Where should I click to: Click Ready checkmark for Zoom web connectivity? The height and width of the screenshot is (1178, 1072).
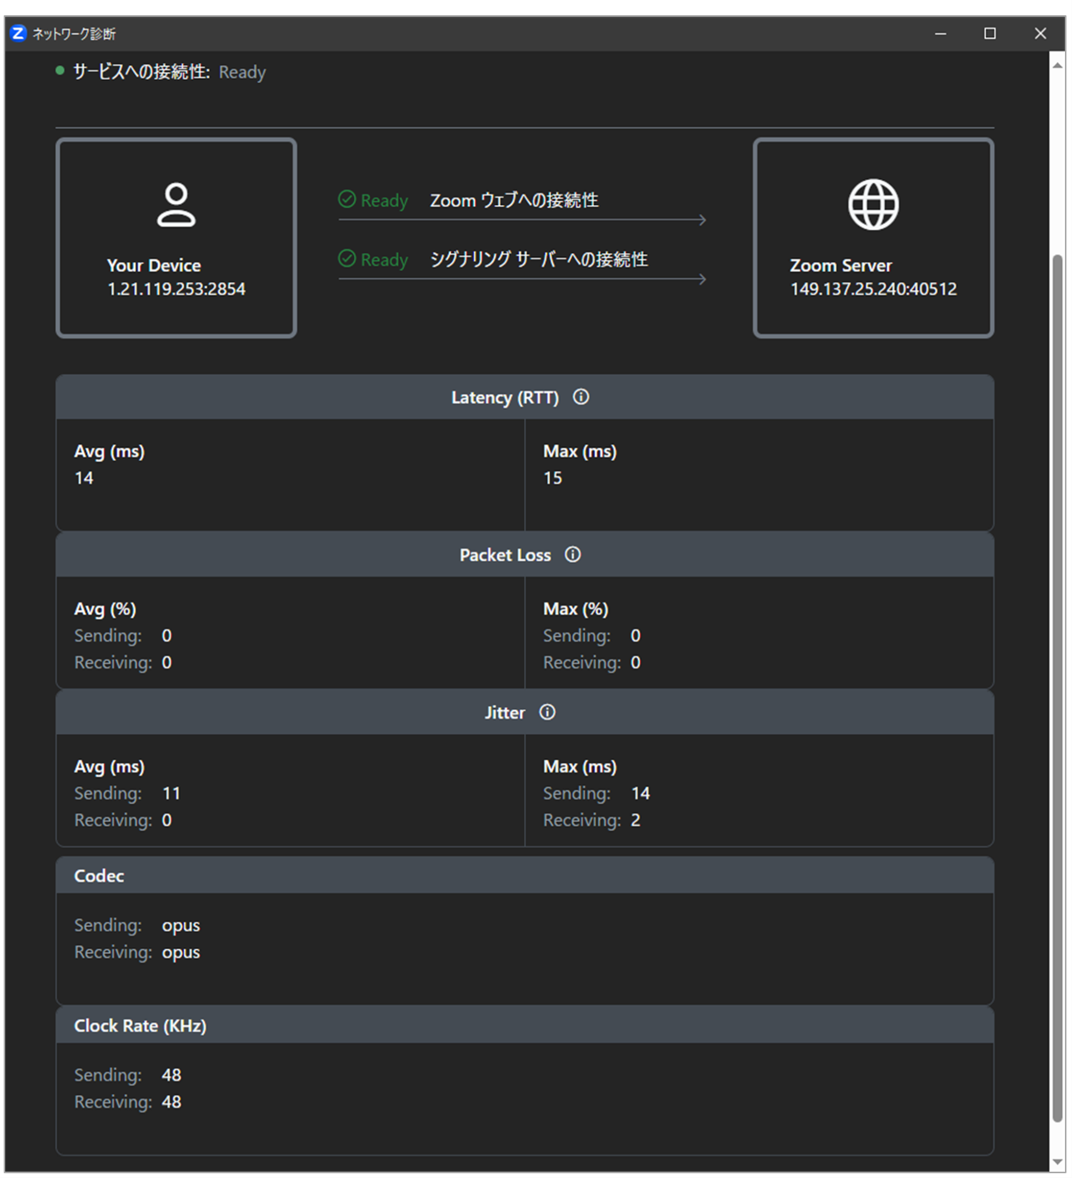point(347,199)
